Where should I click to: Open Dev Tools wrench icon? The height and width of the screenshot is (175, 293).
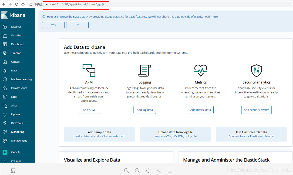point(5,123)
